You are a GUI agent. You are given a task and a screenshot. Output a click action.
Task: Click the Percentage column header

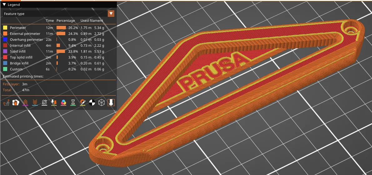click(x=66, y=21)
